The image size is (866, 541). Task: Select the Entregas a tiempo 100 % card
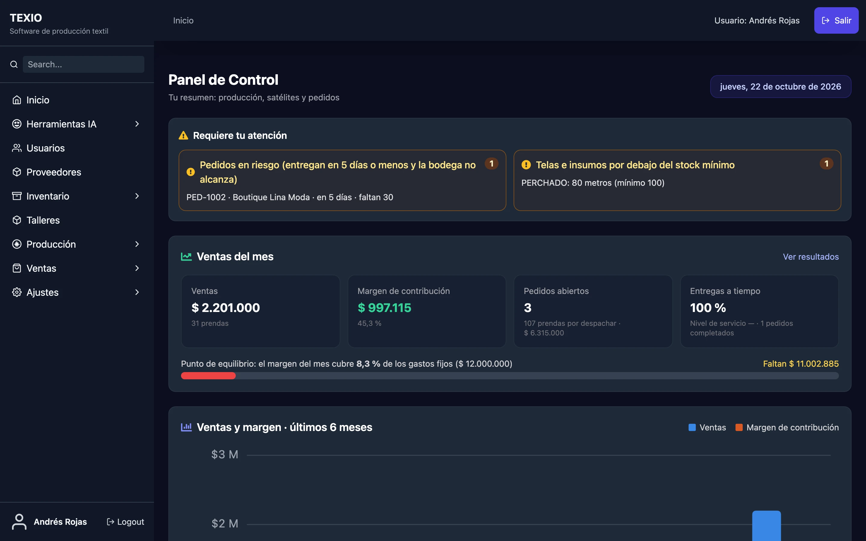(x=759, y=311)
